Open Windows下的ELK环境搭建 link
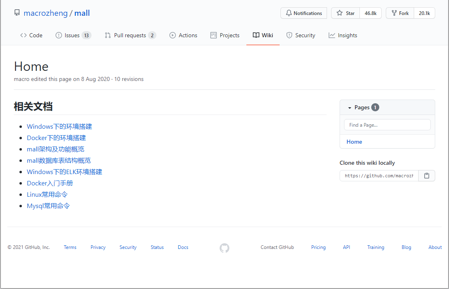Image resolution: width=449 pixels, height=289 pixels. click(x=64, y=172)
